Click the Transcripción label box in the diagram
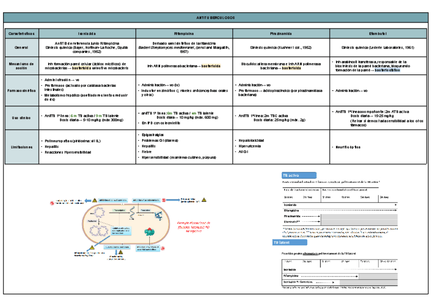Image resolution: width=432 pixels, height=306 pixels. coord(118,210)
